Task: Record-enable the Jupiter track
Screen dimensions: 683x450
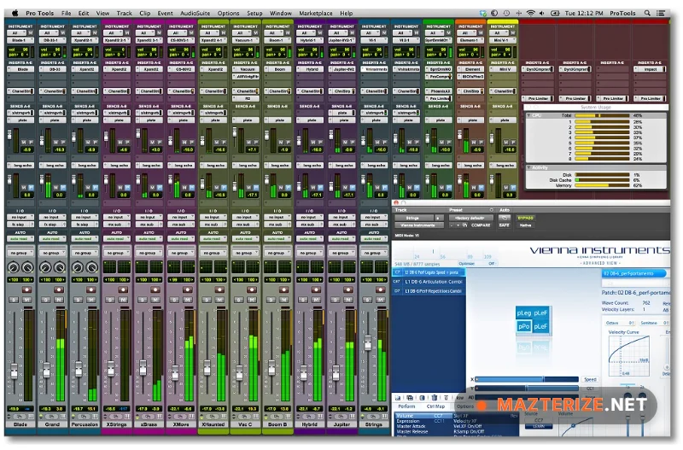Action: click(348, 289)
